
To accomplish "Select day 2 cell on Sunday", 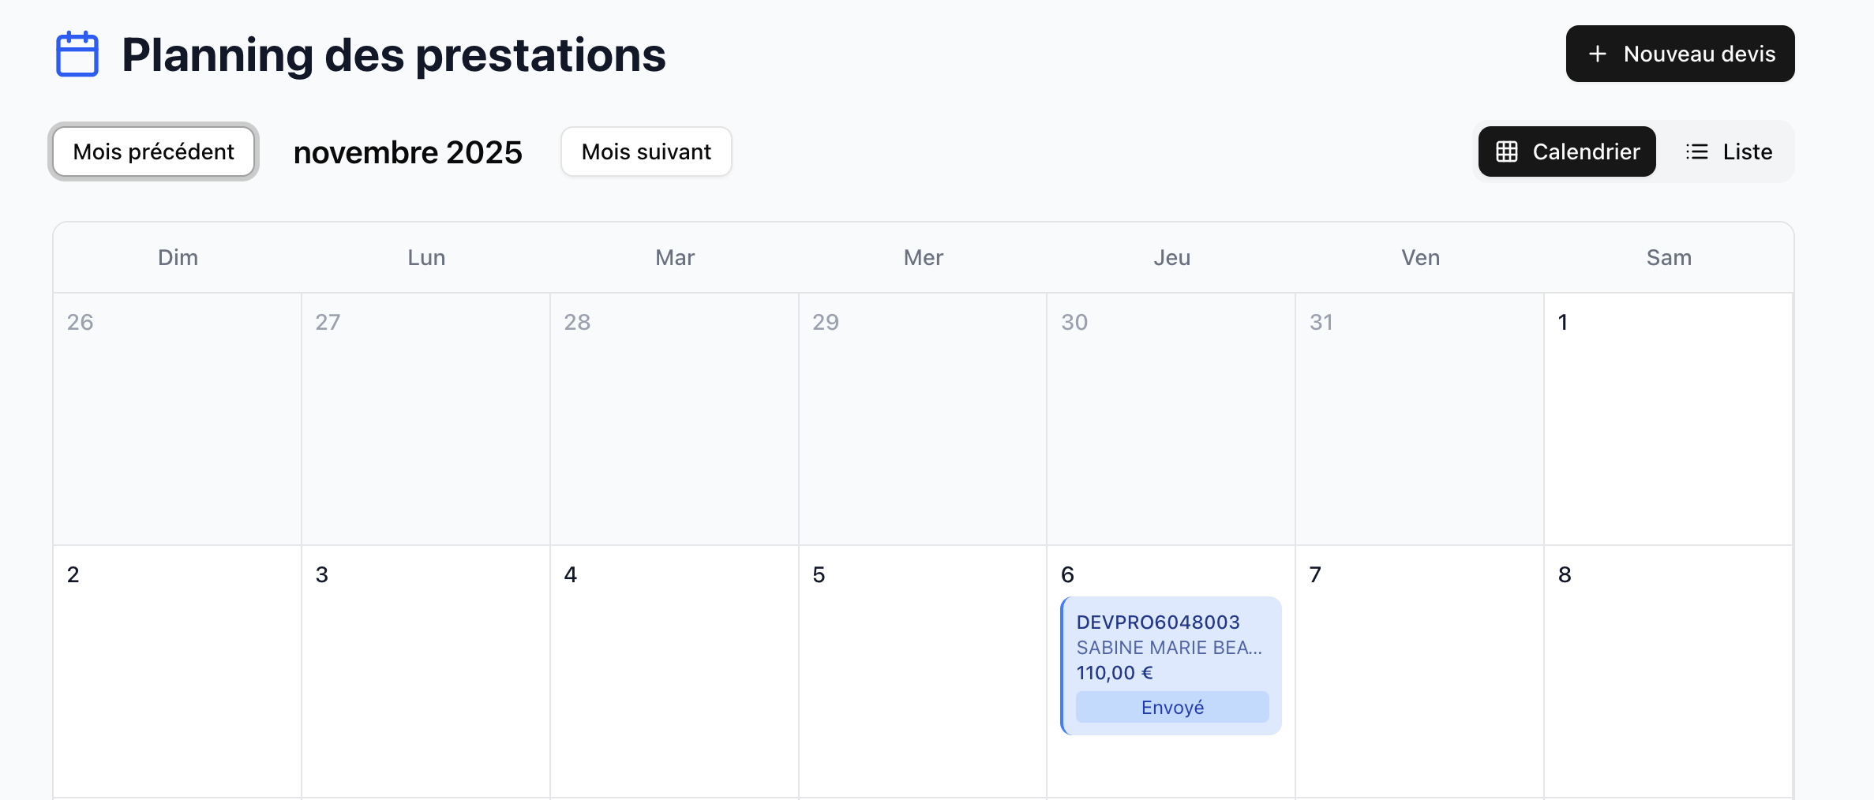I will [x=177, y=671].
